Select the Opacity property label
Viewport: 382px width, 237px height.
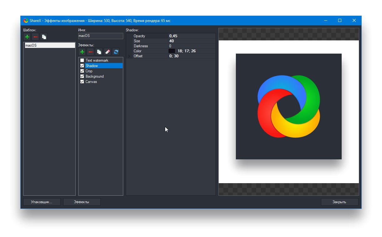click(x=139, y=36)
